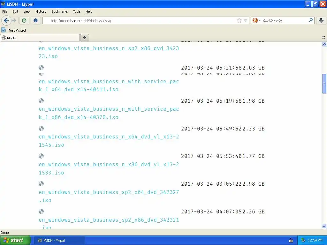Open the File menu

click(x=5, y=11)
